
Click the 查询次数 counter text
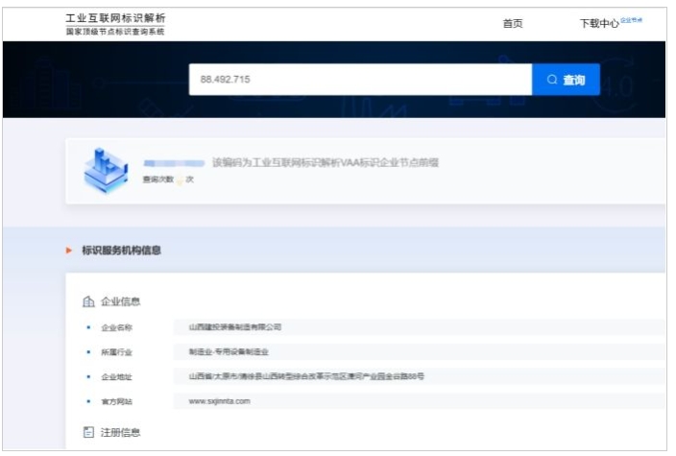point(168,180)
